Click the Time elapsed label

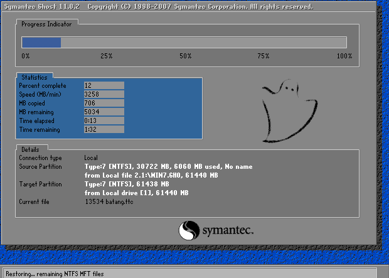(37, 121)
